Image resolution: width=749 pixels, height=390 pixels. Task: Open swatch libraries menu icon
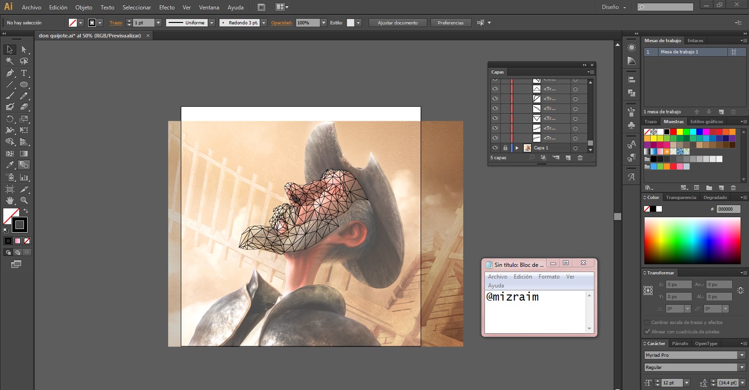(649, 188)
